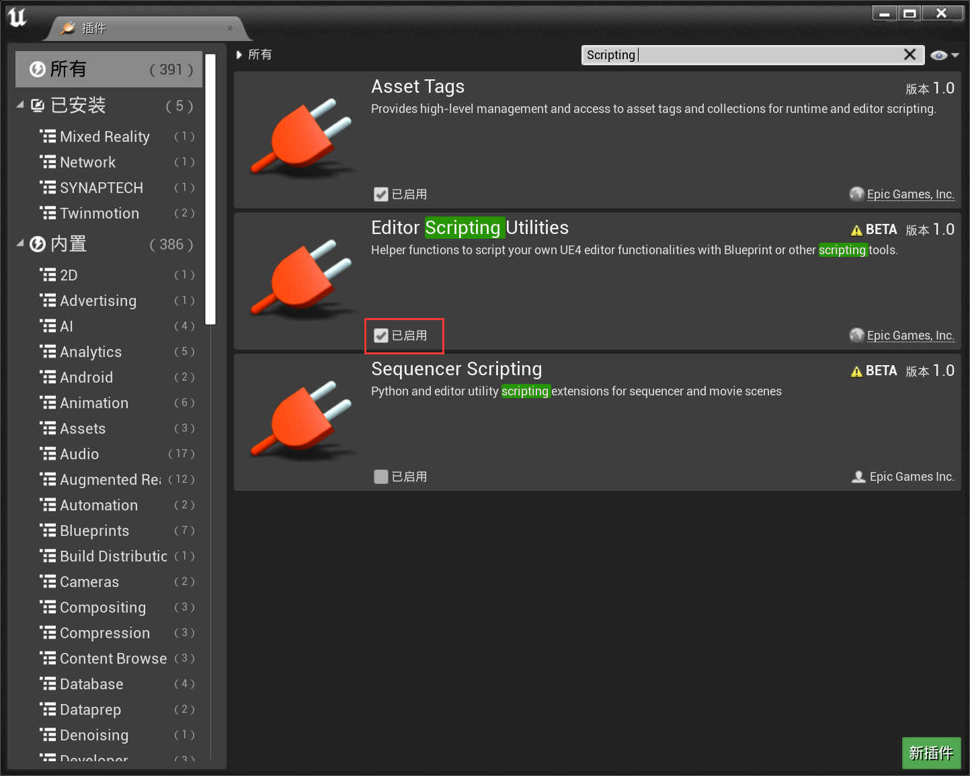Click the Sequencer Scripting plugin icon

(x=301, y=420)
